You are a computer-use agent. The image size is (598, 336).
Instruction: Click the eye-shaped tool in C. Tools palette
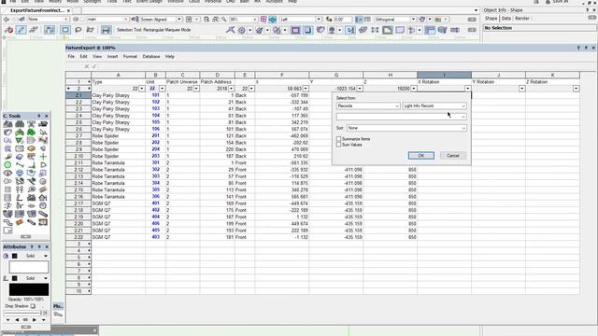tap(7, 173)
